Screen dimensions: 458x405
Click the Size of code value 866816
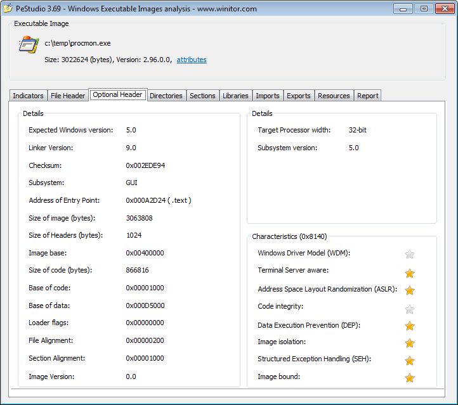tap(137, 270)
